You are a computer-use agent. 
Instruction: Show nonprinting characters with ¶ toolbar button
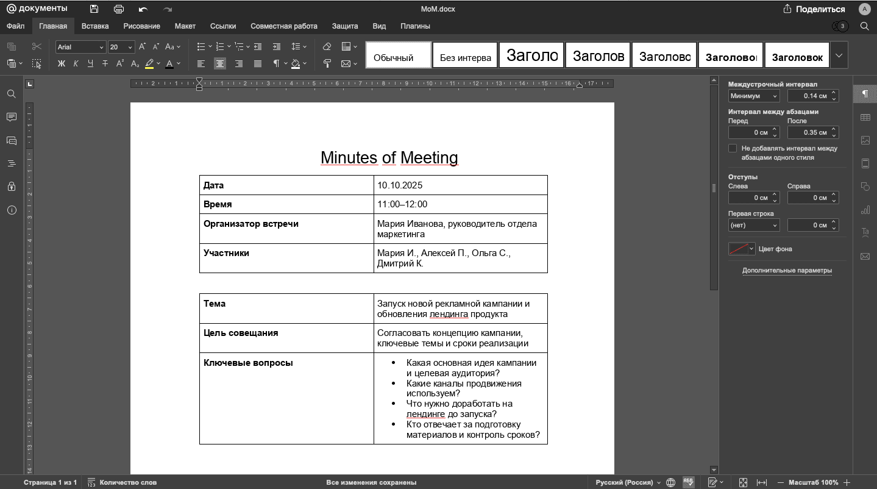[x=277, y=63]
